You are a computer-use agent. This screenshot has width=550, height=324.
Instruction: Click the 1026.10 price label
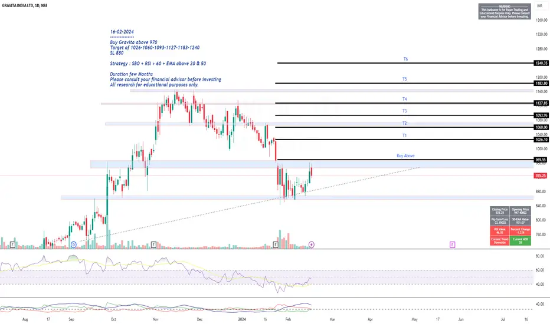click(x=541, y=140)
